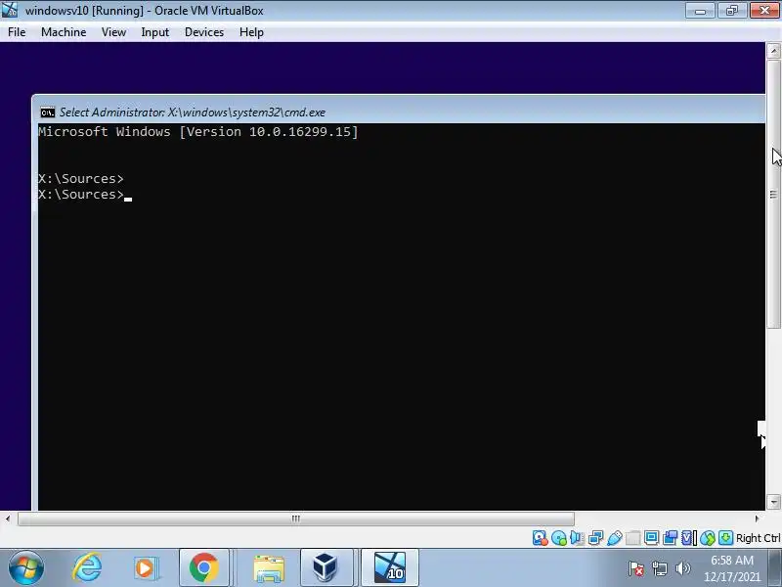
Task: Click the horizontal scrollbar right arrow
Action: pyautogui.click(x=757, y=519)
